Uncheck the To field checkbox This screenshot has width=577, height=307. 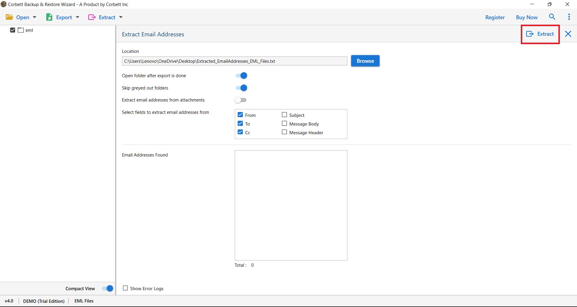(240, 123)
